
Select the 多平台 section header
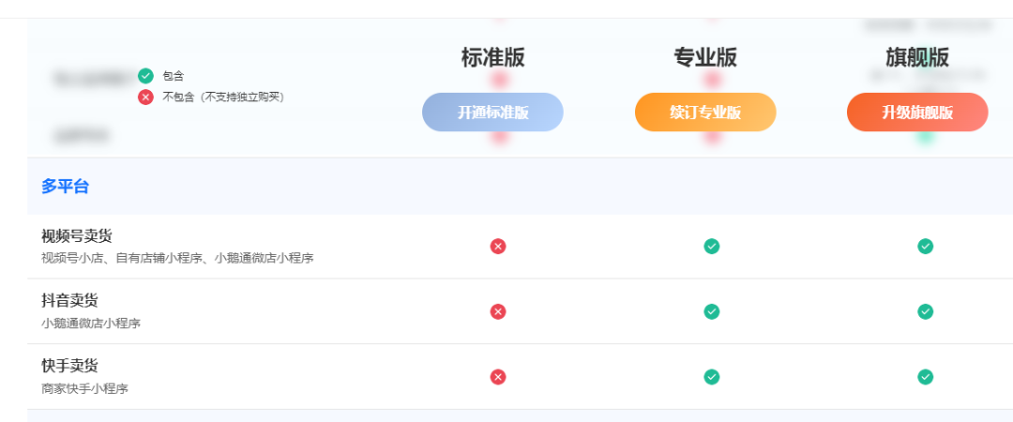(x=66, y=187)
